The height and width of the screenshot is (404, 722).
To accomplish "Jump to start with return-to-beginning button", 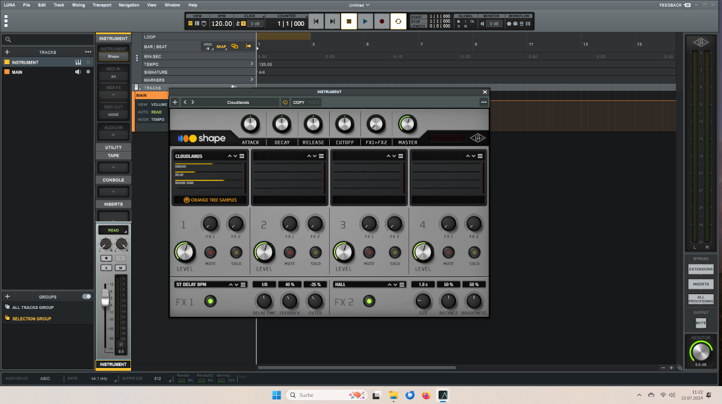I will [x=316, y=22].
